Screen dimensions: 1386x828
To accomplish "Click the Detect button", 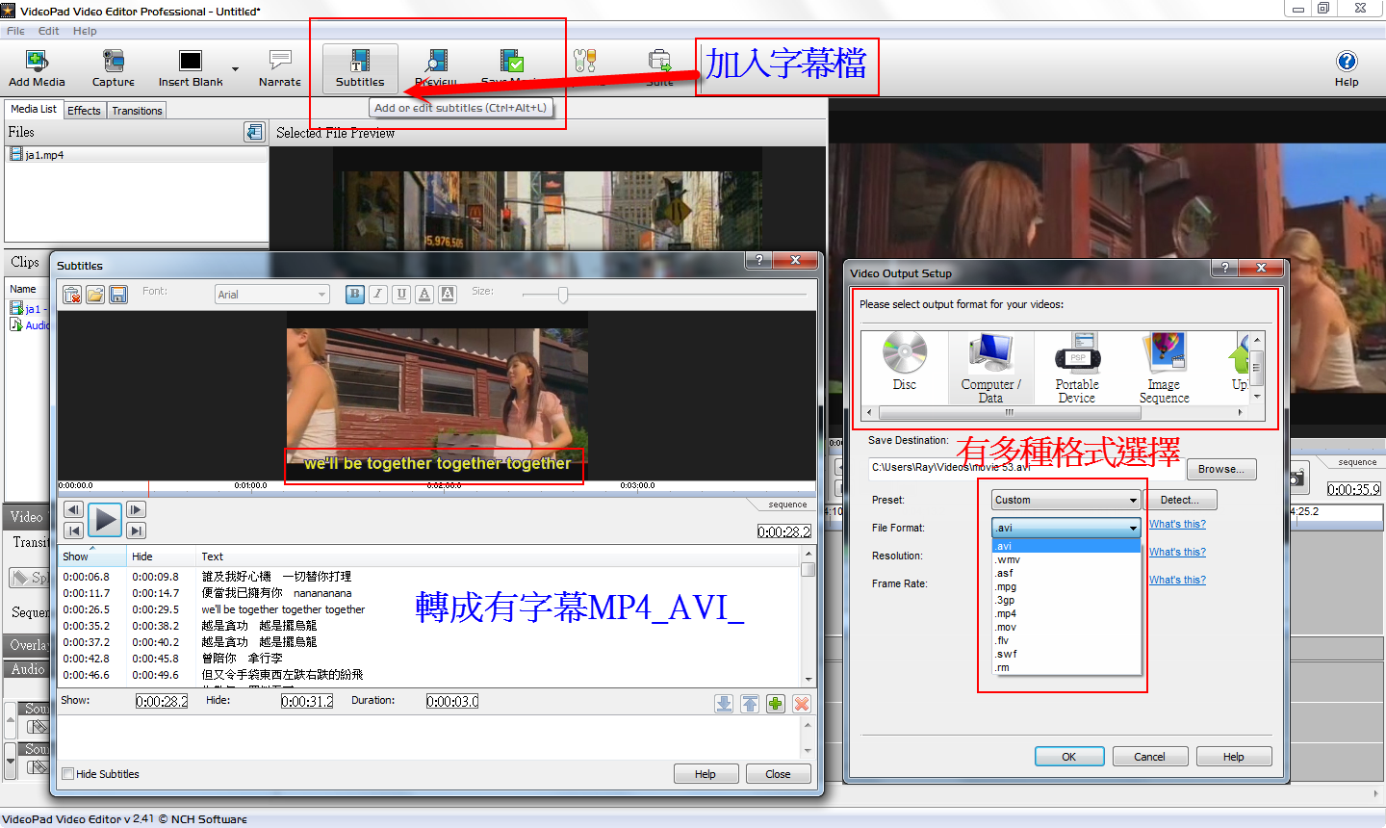I will (x=1180, y=501).
